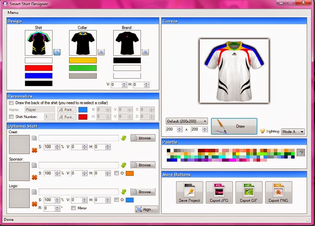Click the Crest image preview box

point(19,144)
